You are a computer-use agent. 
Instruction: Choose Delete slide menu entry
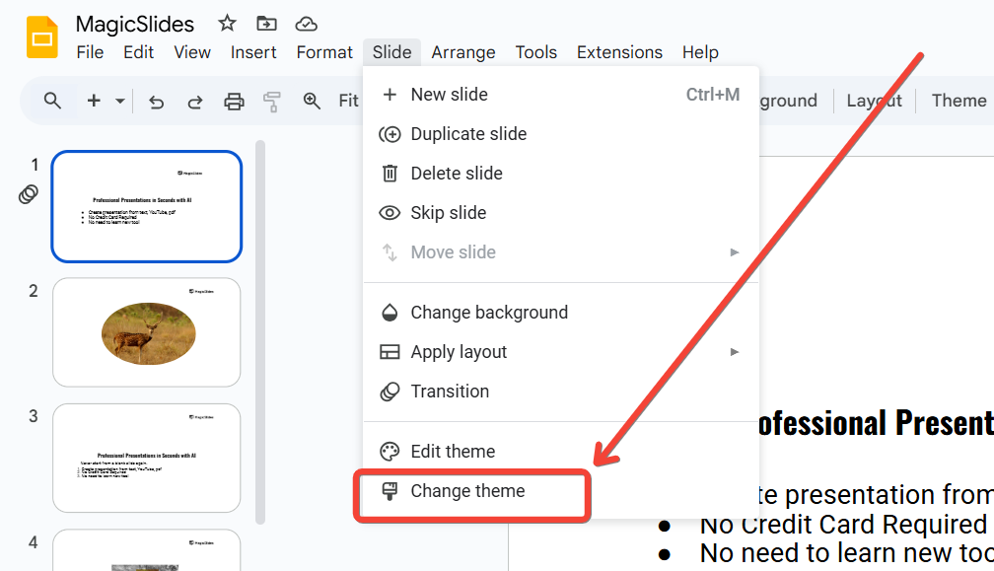[561, 173]
